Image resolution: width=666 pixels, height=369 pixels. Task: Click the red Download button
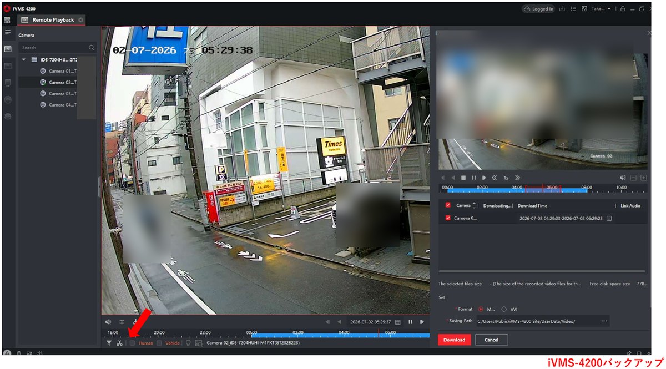coord(455,340)
